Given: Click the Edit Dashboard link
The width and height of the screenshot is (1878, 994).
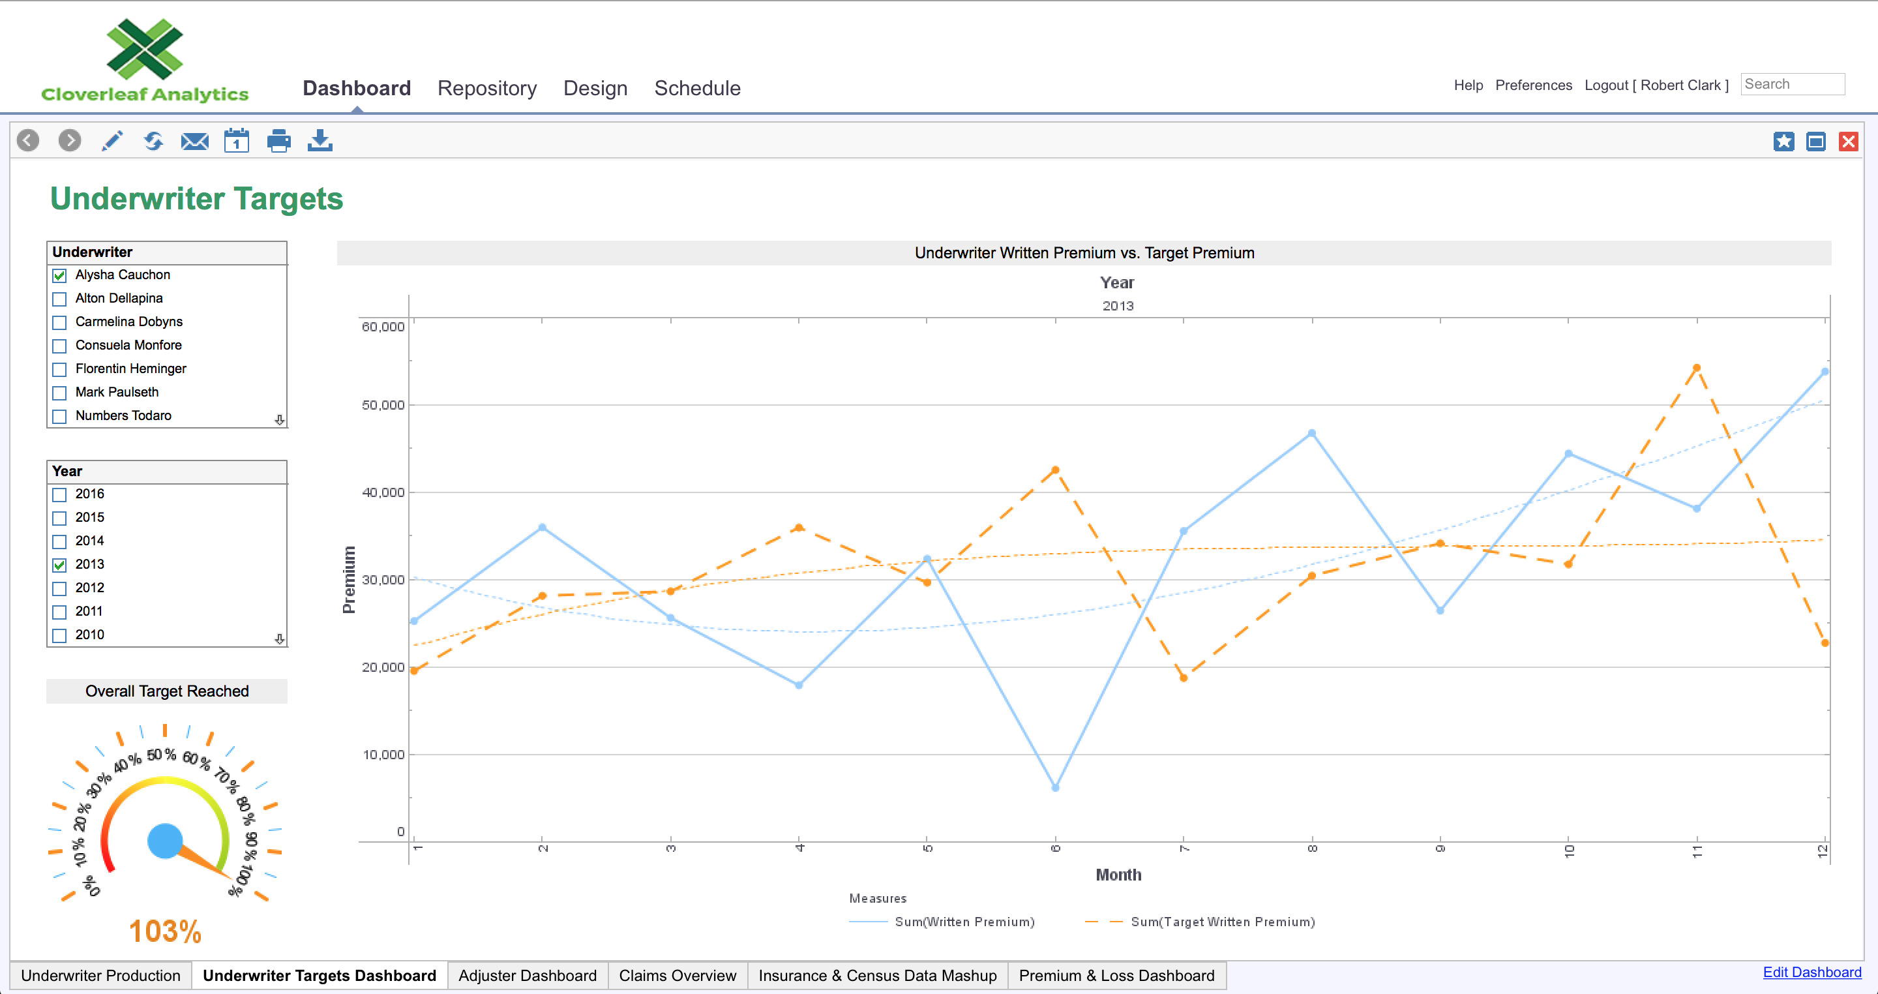Looking at the screenshot, I should [x=1811, y=972].
